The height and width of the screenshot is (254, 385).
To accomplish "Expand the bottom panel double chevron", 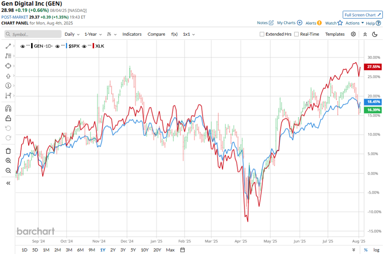I will (x=354, y=250).
